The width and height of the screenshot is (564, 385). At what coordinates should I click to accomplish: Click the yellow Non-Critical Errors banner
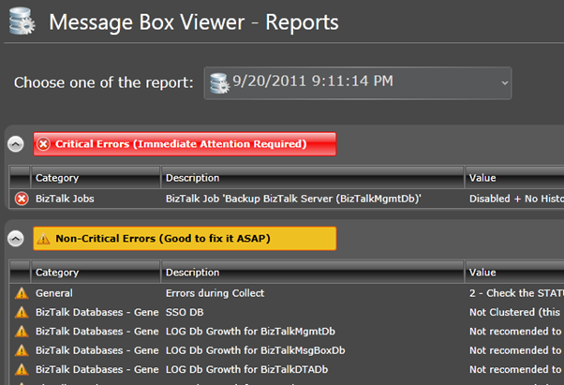185,239
